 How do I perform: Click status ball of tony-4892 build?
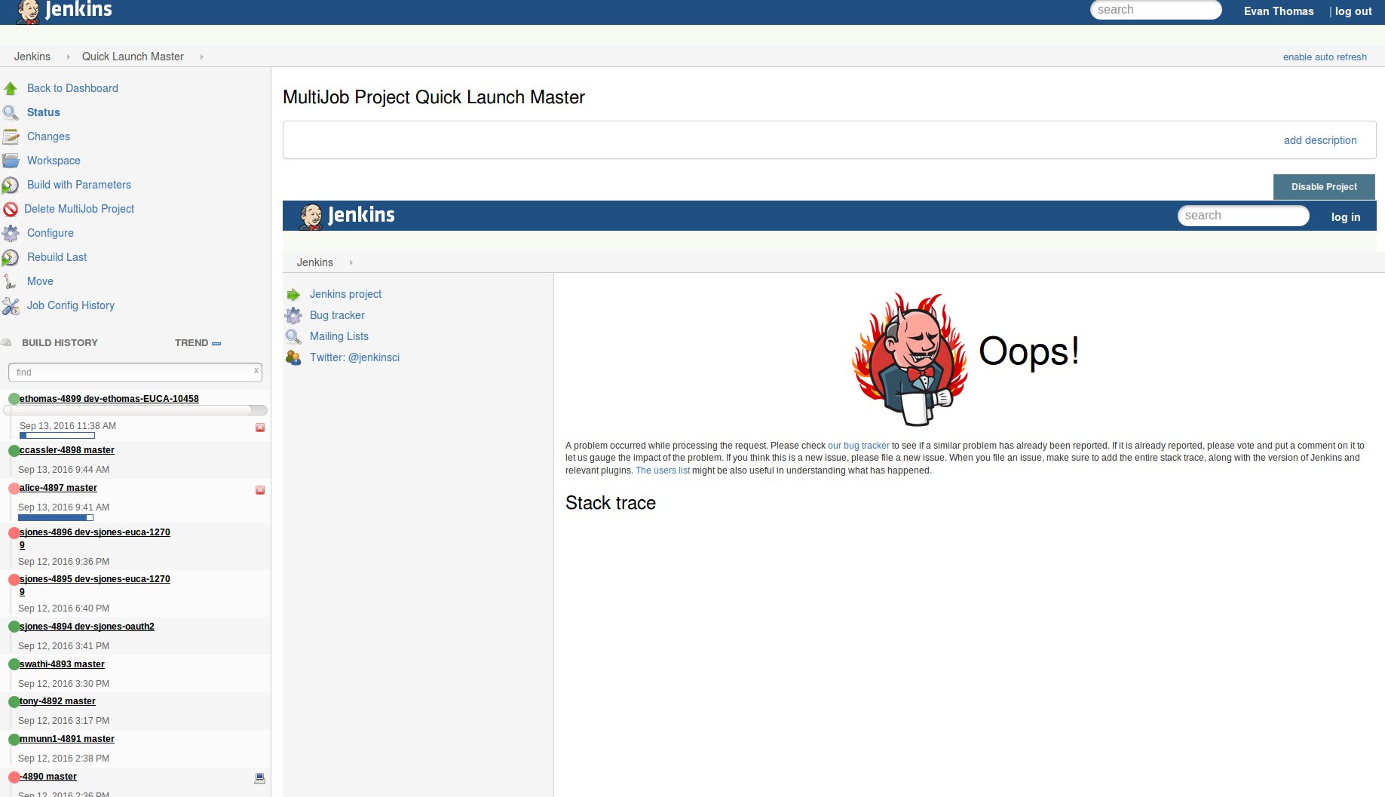tap(14, 701)
